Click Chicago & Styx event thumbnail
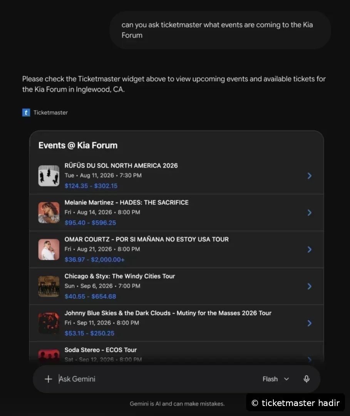 coord(49,286)
